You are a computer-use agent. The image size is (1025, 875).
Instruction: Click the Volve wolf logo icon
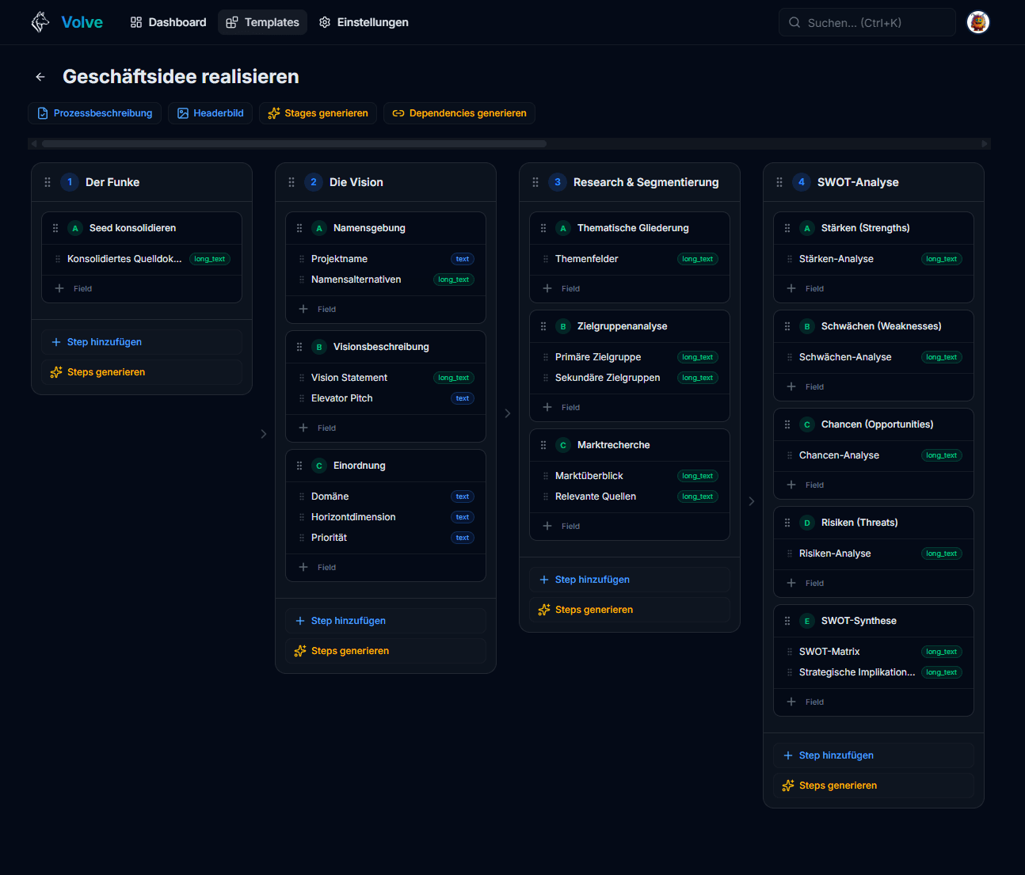click(40, 22)
